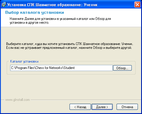Click the word Ученик in the title bar

91,5
